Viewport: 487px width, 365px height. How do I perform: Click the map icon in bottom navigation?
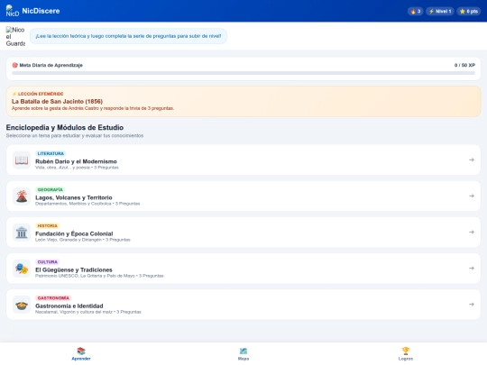(x=243, y=351)
